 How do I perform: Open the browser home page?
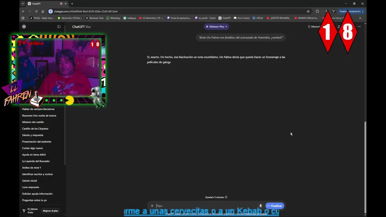coord(43,11)
